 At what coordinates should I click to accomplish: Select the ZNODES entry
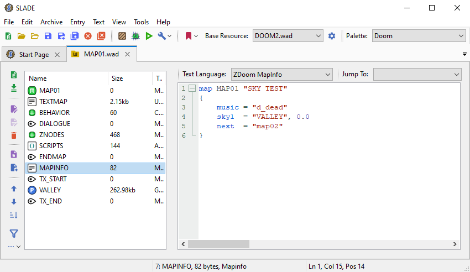[x=95, y=135]
